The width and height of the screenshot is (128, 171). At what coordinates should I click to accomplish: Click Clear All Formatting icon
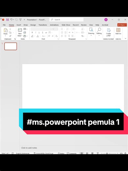click(56, 36)
